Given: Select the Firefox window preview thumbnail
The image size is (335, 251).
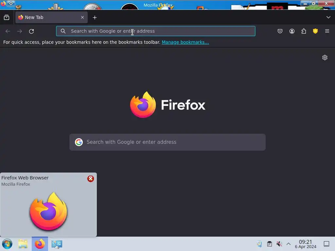Looking at the screenshot, I should (48, 211).
